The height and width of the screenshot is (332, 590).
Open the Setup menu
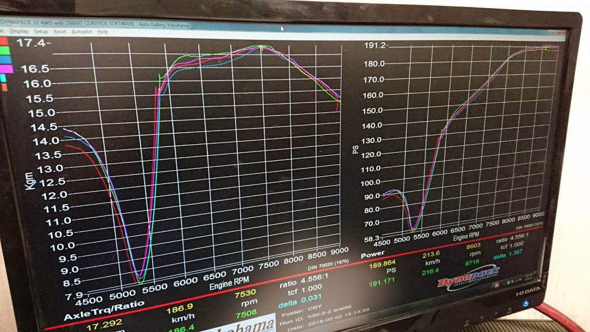[41, 31]
